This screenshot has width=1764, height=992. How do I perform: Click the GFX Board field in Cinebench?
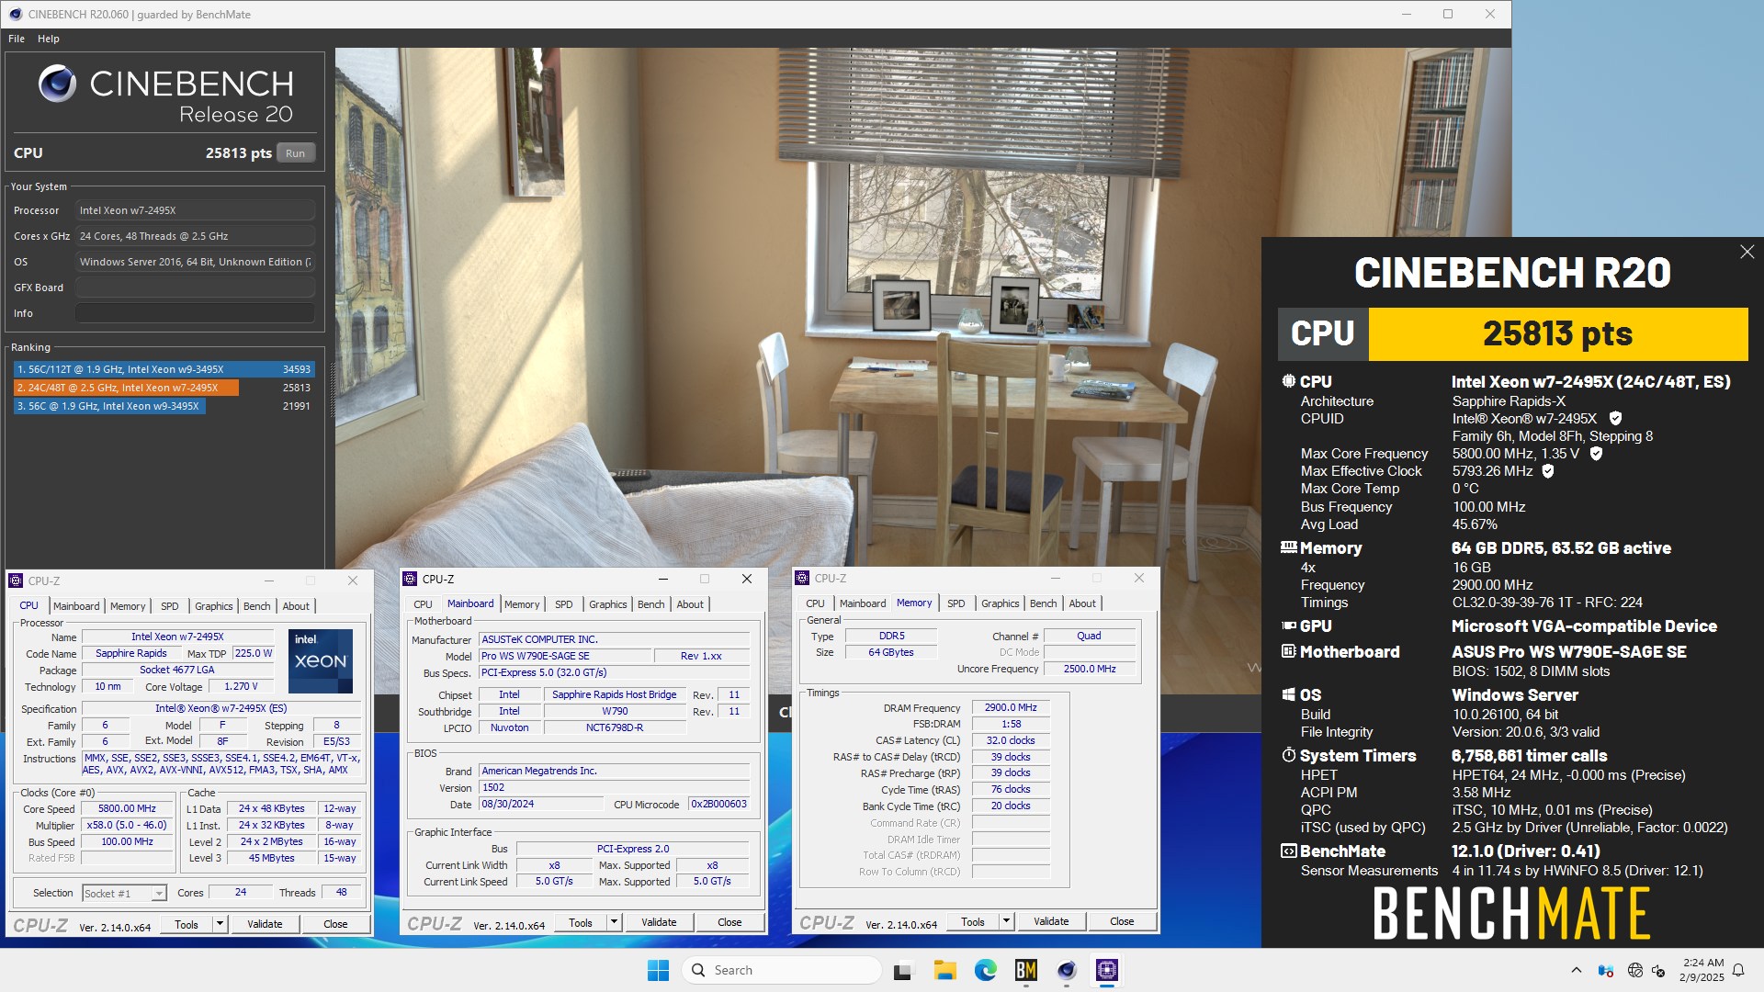click(x=195, y=287)
